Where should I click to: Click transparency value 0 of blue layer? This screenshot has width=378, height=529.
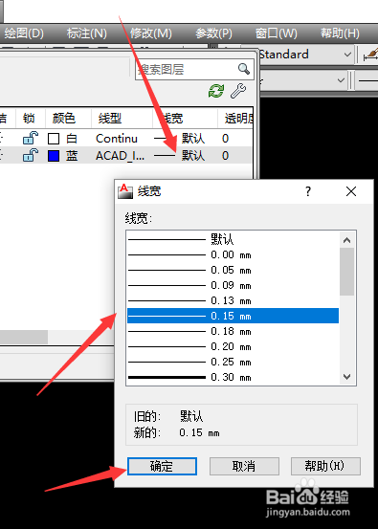coord(226,156)
